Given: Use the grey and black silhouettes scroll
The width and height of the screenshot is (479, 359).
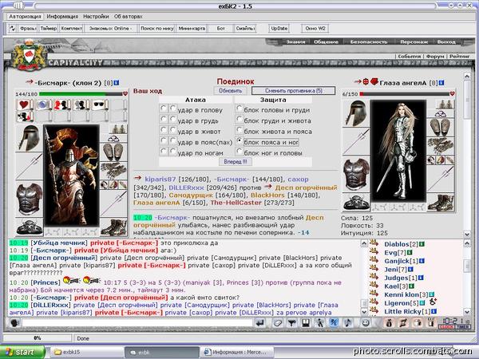Looking at the screenshot, I should pyautogui.click(x=81, y=105).
